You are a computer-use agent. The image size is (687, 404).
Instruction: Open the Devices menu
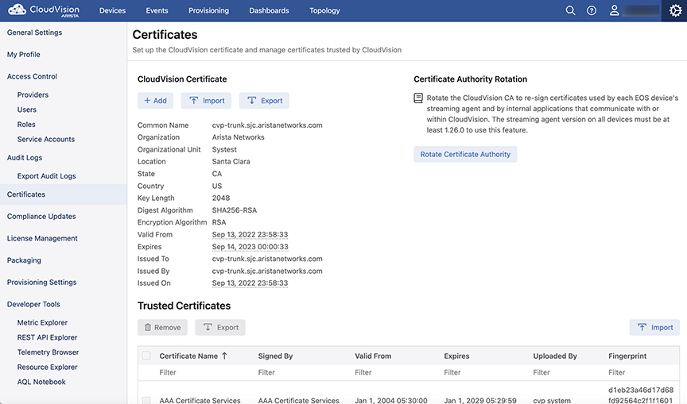(x=113, y=10)
